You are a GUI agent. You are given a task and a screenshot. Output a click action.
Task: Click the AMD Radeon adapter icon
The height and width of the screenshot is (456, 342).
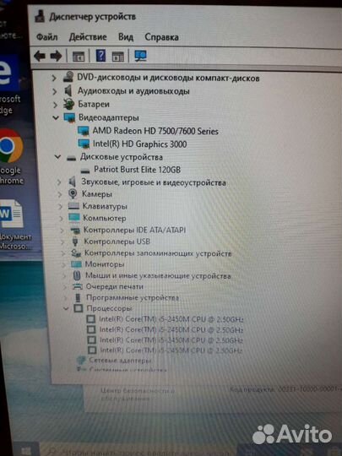coord(83,131)
